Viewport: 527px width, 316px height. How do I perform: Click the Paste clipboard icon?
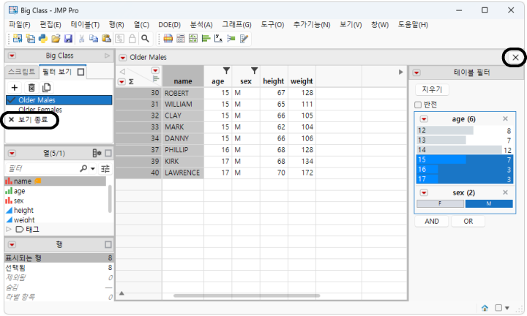pyautogui.click(x=107, y=39)
